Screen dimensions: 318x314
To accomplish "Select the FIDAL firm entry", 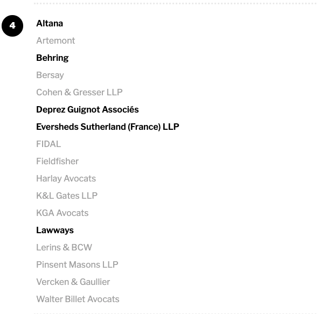I will (49, 144).
